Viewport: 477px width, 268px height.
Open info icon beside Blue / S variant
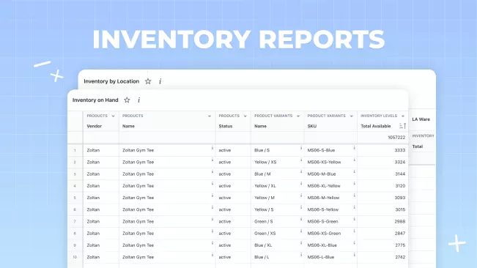pos(301,148)
